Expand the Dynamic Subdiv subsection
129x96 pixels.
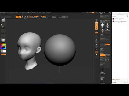tap(103, 47)
